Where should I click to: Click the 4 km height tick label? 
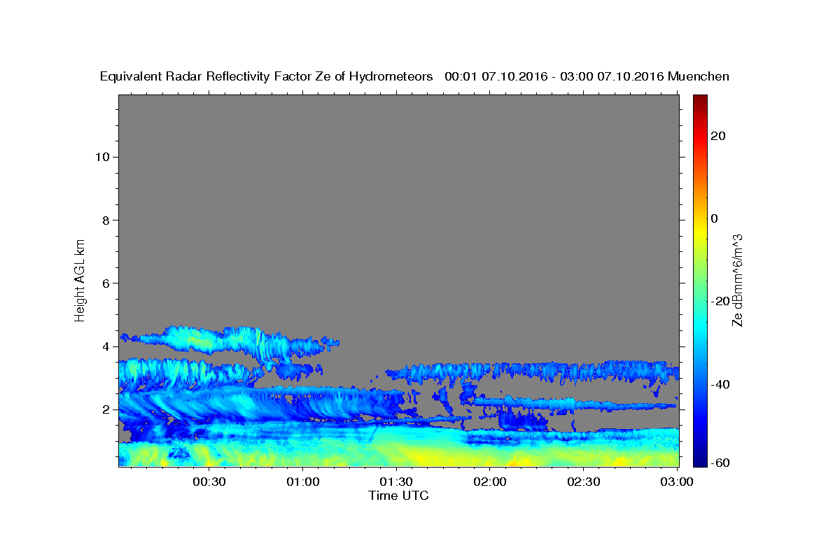coord(105,346)
